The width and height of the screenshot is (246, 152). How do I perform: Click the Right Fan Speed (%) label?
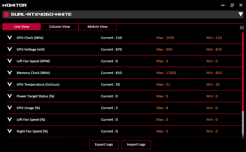(x=32, y=131)
